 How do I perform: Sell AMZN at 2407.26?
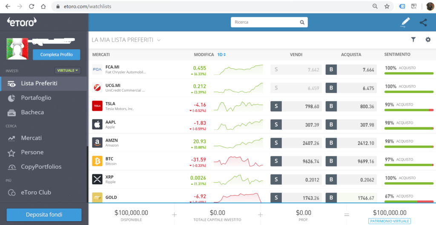tap(296, 143)
